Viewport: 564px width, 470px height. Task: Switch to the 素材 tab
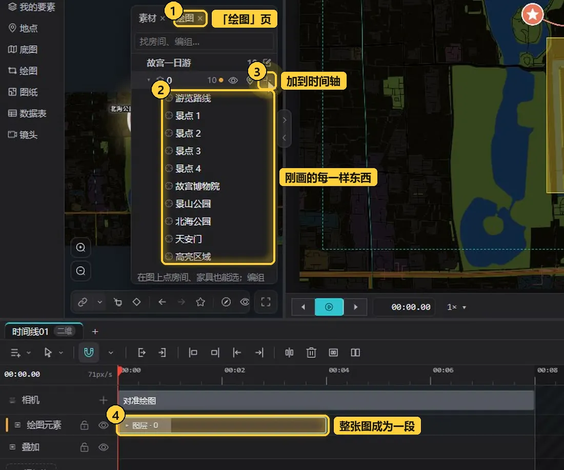[x=148, y=18]
